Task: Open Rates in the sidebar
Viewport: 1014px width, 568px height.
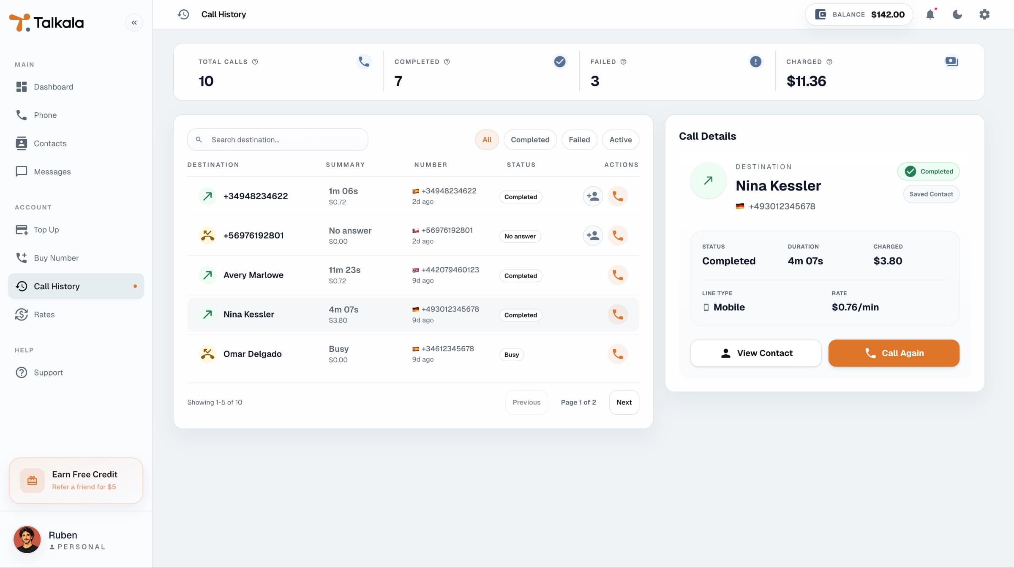Action: tap(76, 314)
